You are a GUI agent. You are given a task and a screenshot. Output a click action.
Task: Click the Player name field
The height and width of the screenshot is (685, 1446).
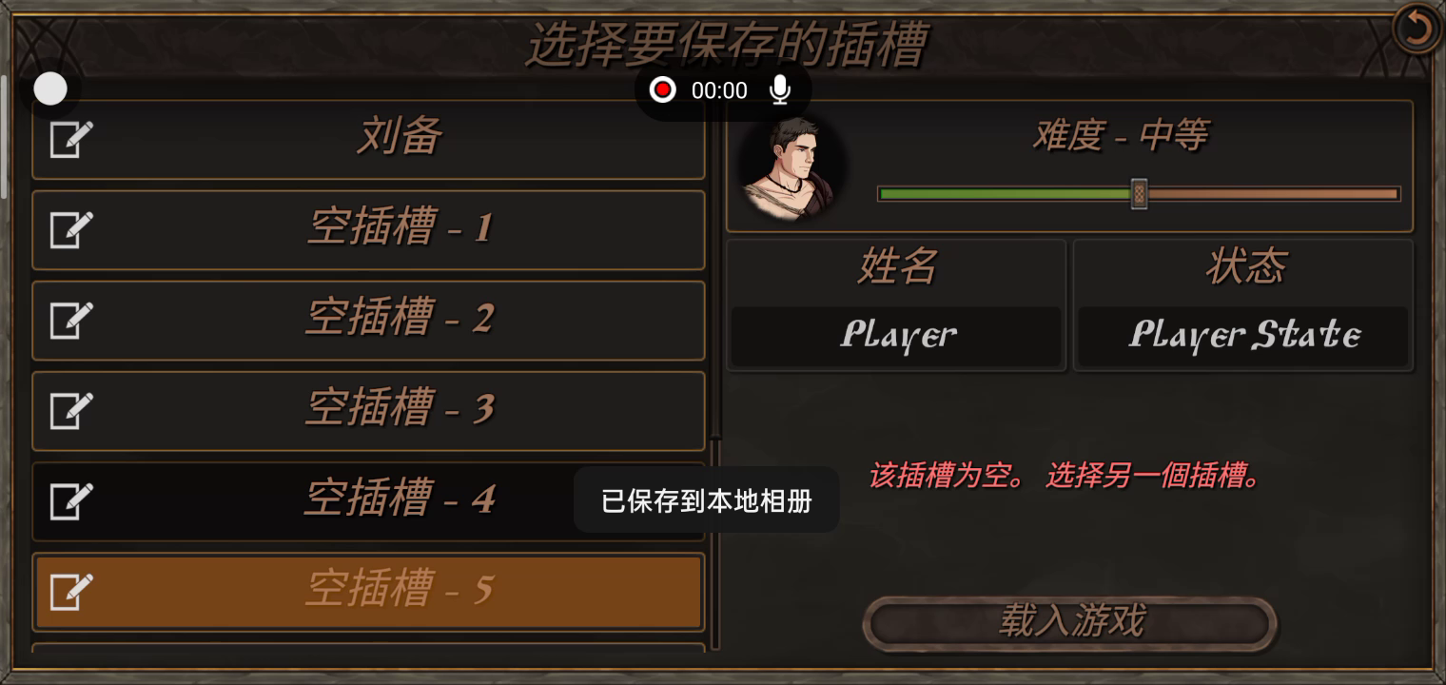click(x=896, y=335)
